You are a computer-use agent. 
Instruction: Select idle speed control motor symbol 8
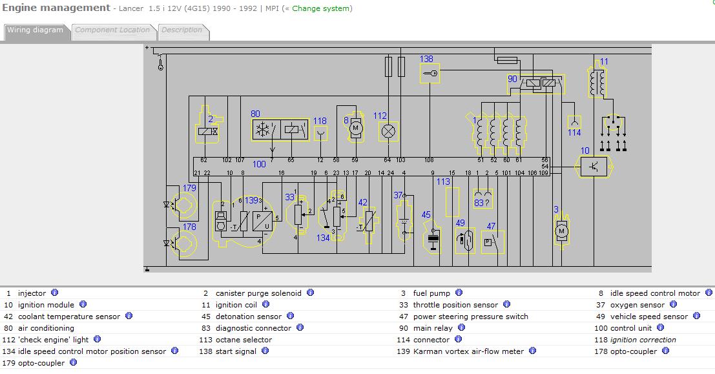pyautogui.click(x=355, y=127)
